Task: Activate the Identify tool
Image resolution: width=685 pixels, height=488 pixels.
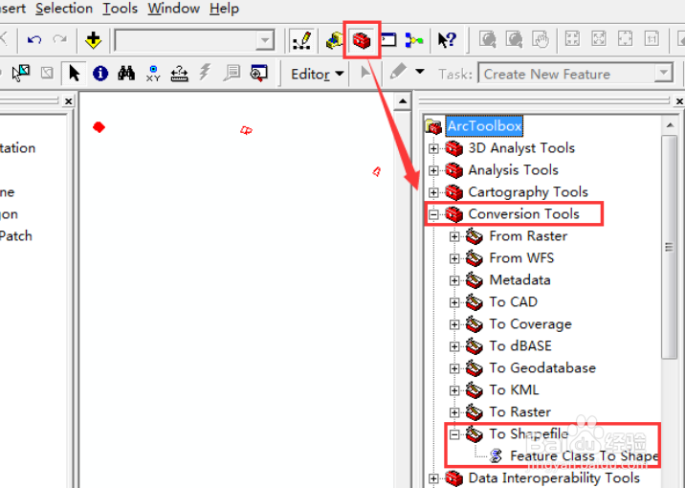Action: click(x=100, y=73)
